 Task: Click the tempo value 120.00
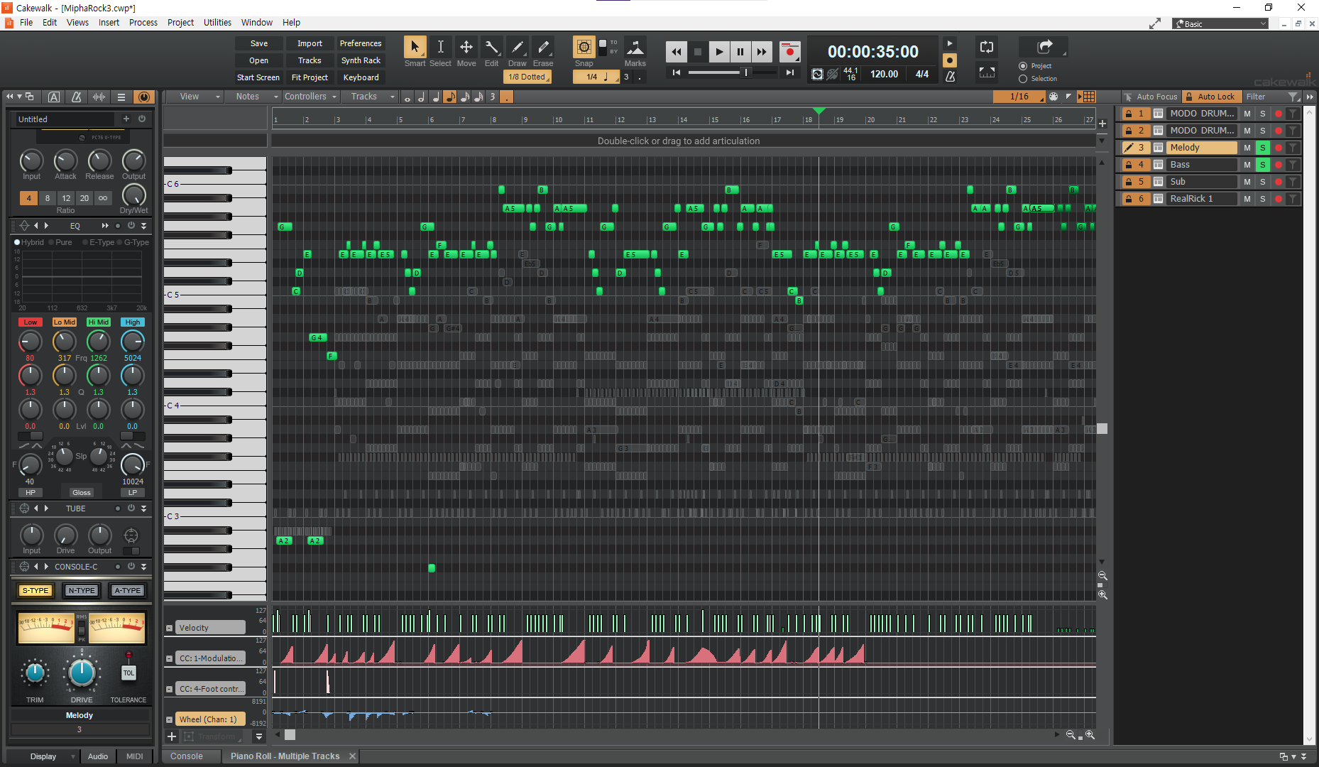point(884,74)
